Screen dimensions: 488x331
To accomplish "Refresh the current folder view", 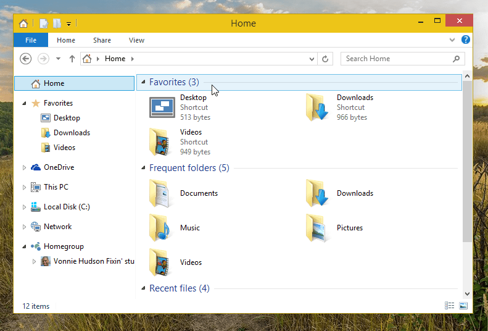I will click(x=325, y=59).
